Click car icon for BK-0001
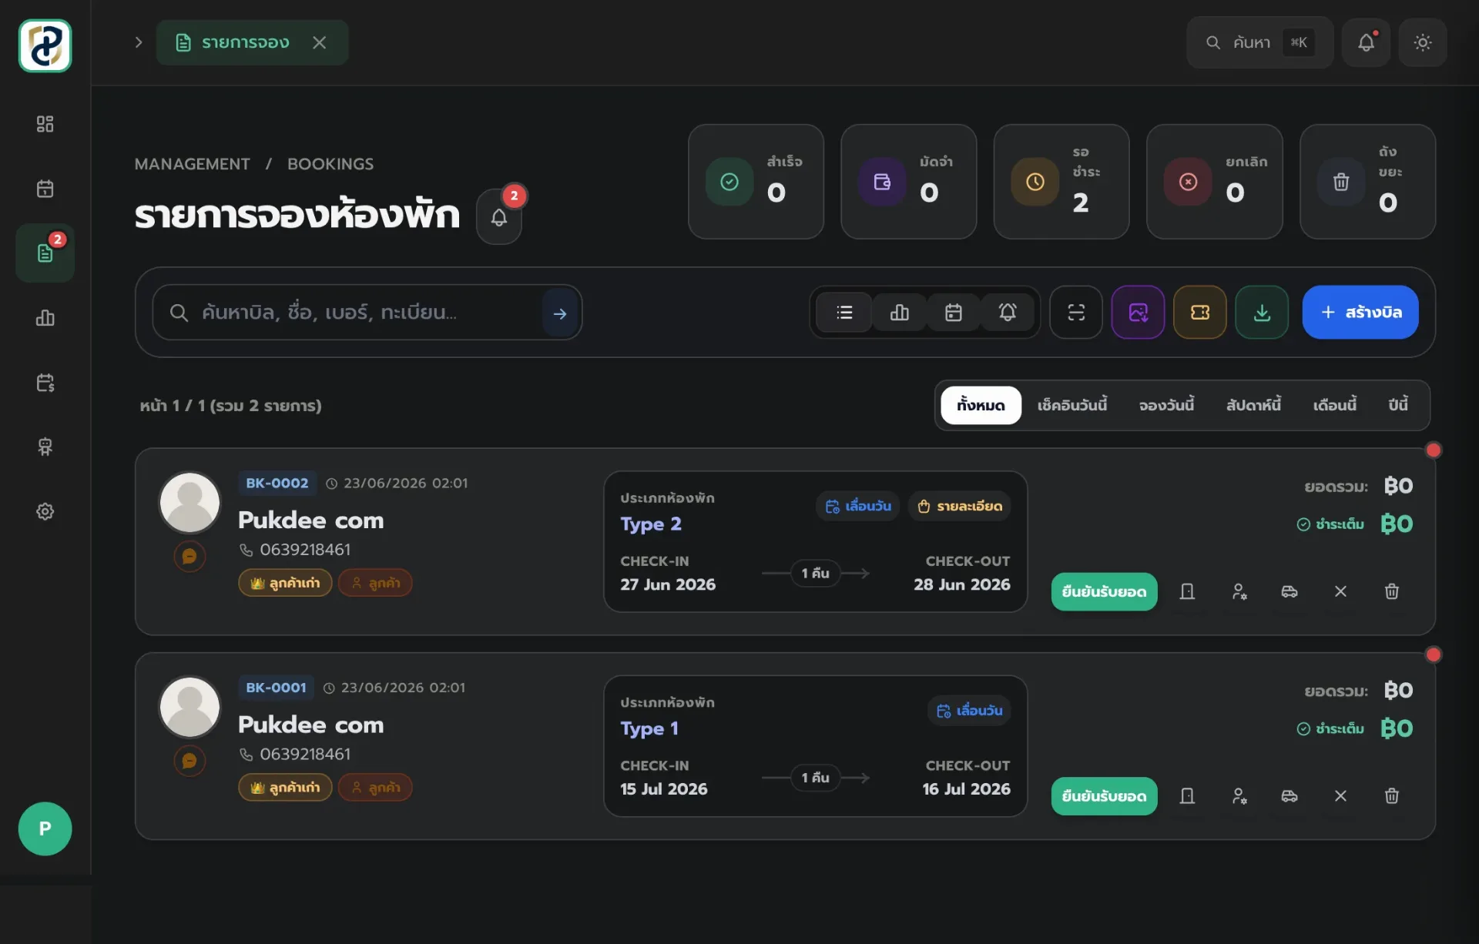This screenshot has width=1479, height=944. [1290, 796]
